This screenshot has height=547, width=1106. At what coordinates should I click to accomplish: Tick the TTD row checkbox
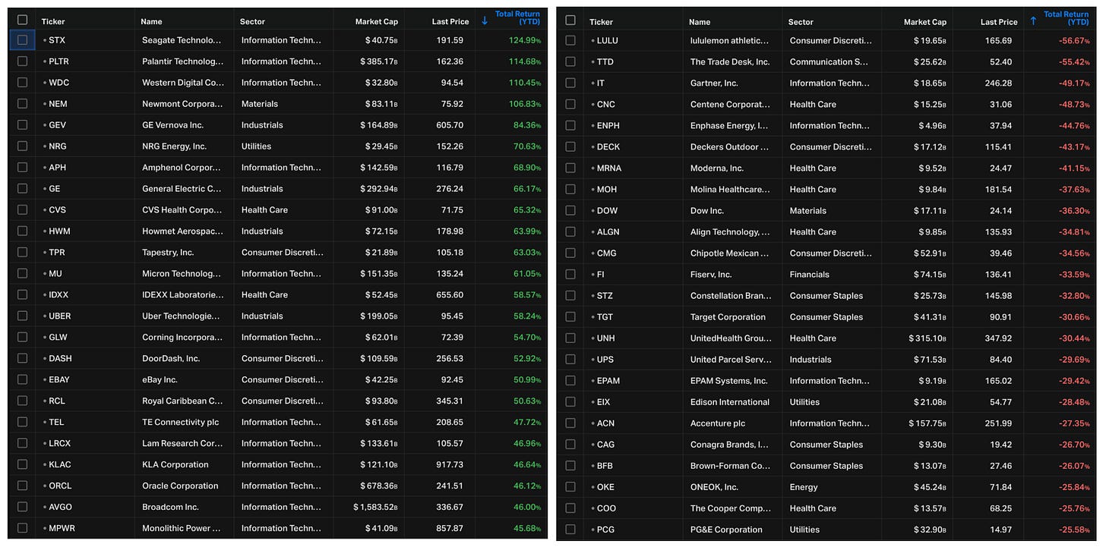click(570, 61)
